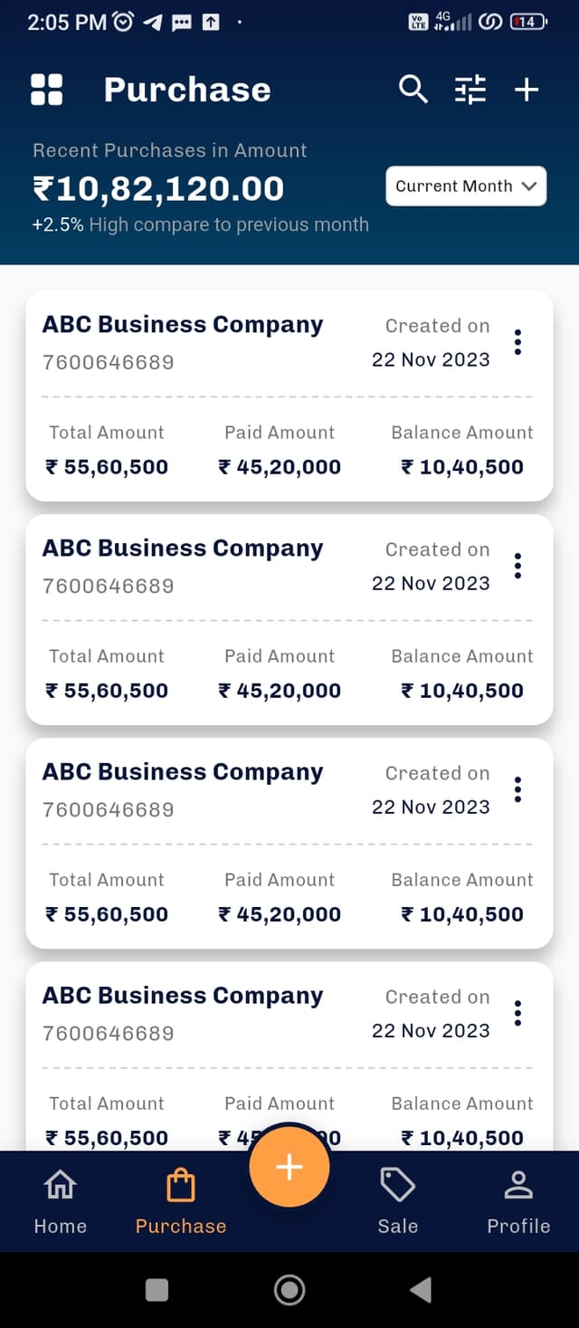This screenshot has height=1328, width=579.
Task: Open the three-dot menu on second purchase card
Action: pos(517,566)
